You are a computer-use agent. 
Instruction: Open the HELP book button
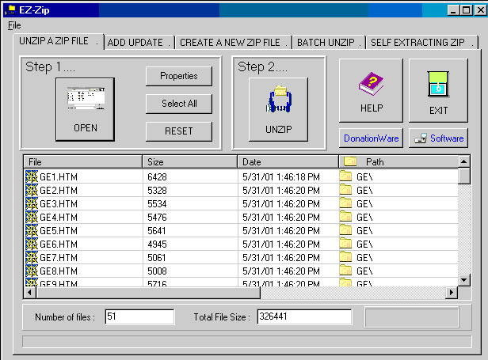tap(371, 90)
